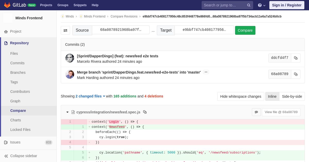The image size is (309, 162).
Task: Copy commit SHA 68a08789 to clipboard
Action: (x=296, y=74)
